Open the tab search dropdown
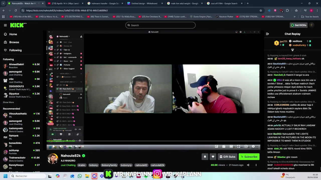The image size is (321, 180). tap(3, 3)
